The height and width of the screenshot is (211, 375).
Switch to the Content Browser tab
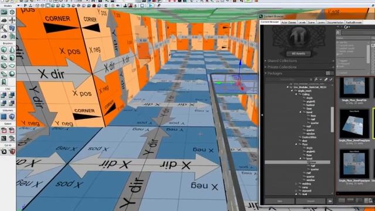(x=270, y=22)
